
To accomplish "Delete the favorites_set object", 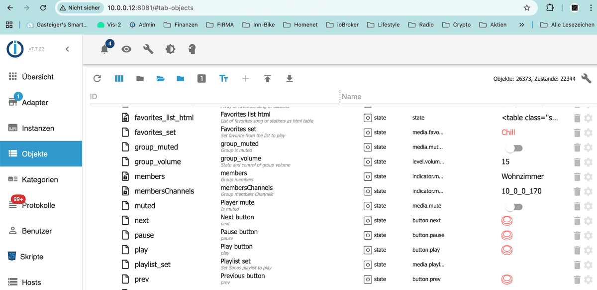I will coord(577,133).
